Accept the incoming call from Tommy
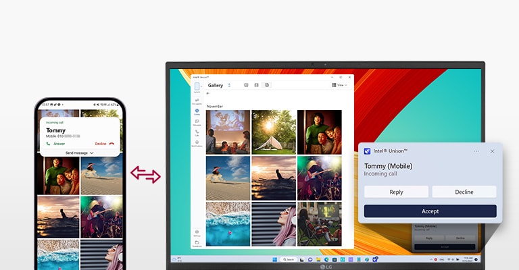 click(x=430, y=211)
